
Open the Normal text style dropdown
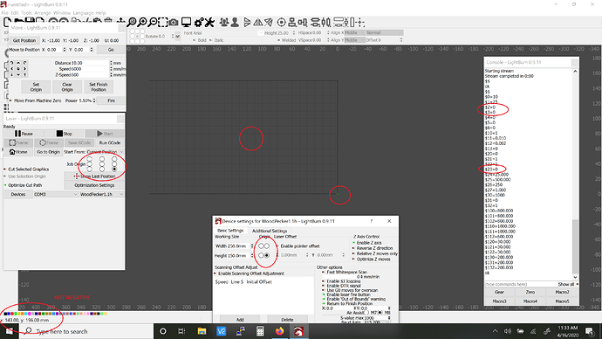[384, 32]
